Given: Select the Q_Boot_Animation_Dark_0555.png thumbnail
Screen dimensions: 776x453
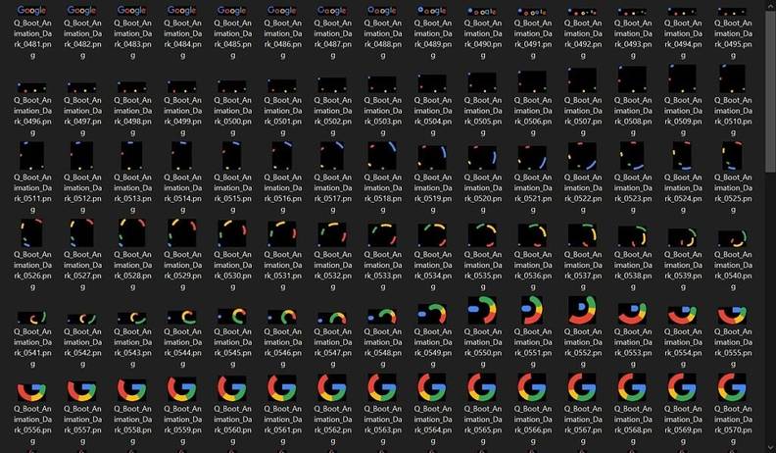Looking at the screenshot, I should pos(732,315).
